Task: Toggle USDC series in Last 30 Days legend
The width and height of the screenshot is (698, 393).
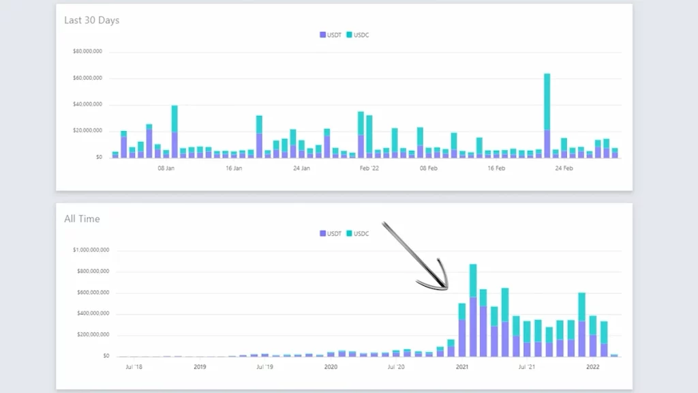Action: (x=361, y=34)
